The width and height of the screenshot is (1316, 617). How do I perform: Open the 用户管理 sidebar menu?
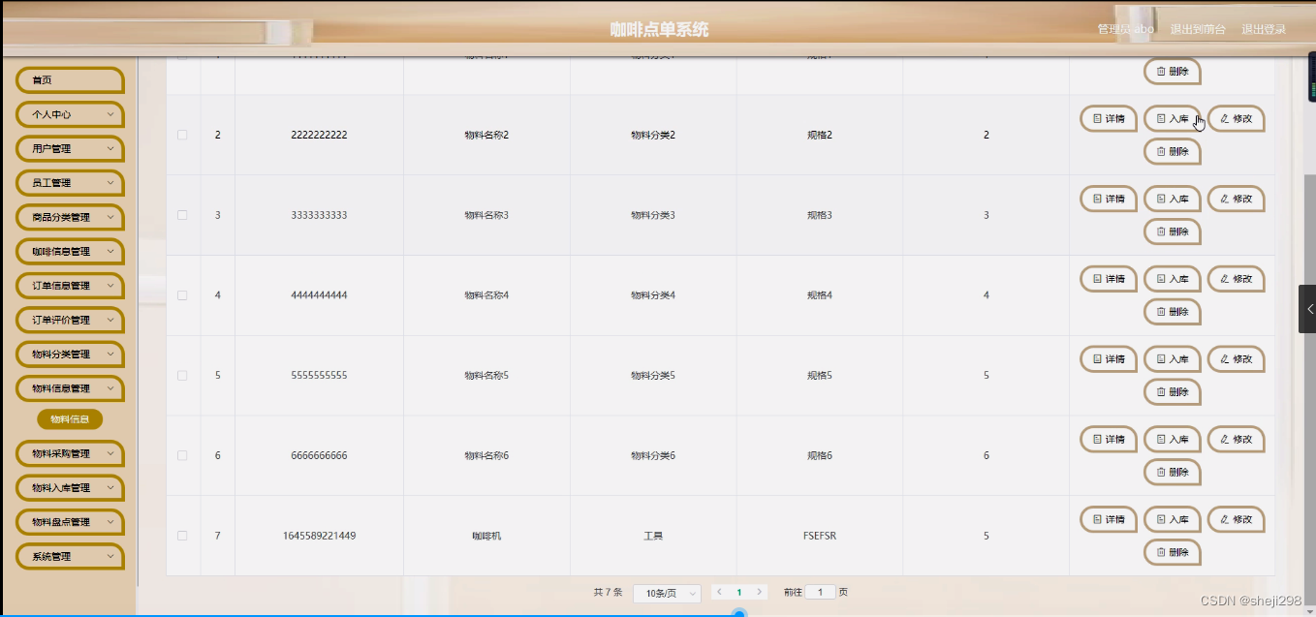point(69,148)
